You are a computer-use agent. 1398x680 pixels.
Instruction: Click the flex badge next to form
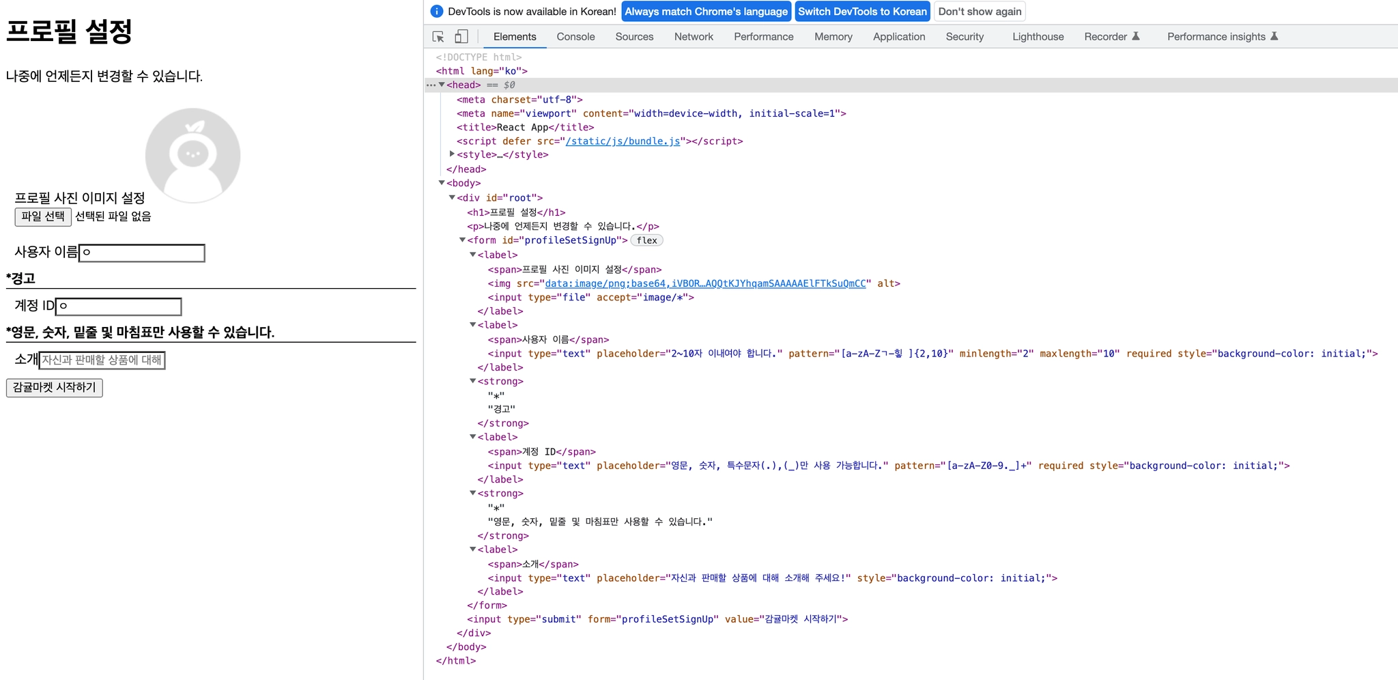(x=646, y=240)
